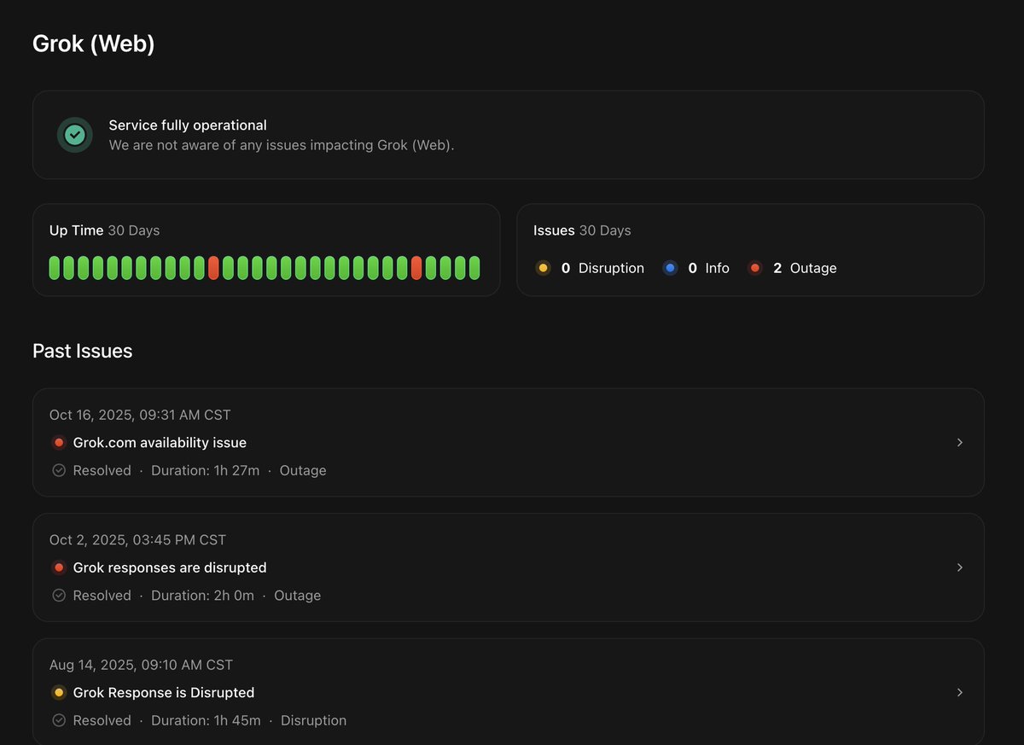Click Outage label in Oct 2 issue
The width and height of the screenshot is (1024, 745).
coord(298,596)
